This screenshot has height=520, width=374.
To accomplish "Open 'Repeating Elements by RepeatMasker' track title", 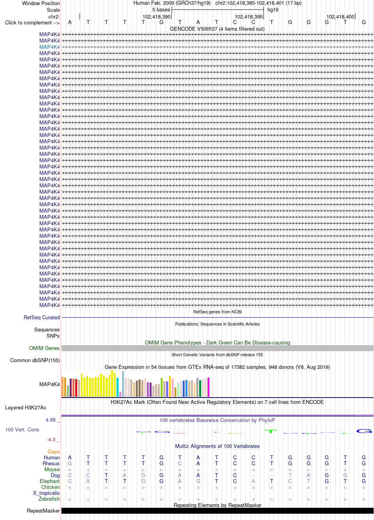I will pos(217,505).
